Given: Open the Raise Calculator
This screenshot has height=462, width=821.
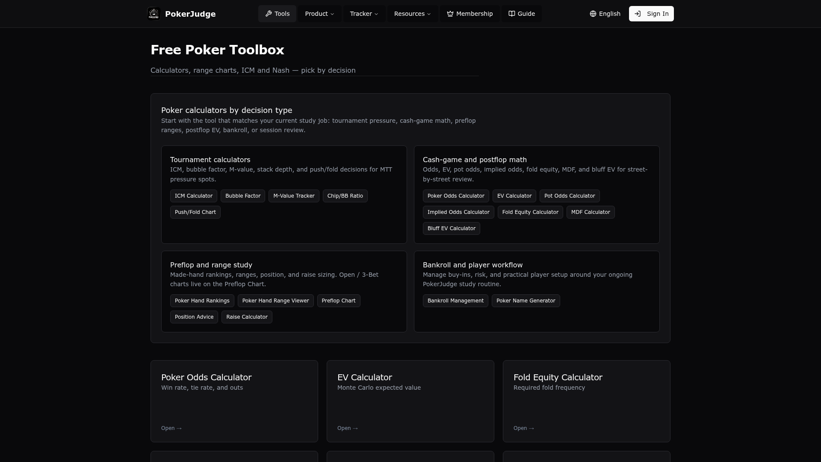Looking at the screenshot, I should coord(247,317).
